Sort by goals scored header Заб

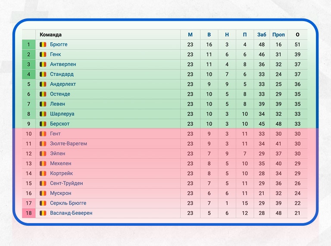pos(262,34)
